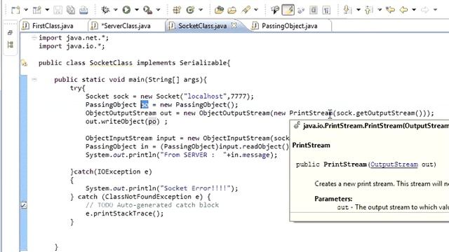Click the TODO task marker in gutter
The width and height of the screenshot is (449, 252).
(24, 205)
